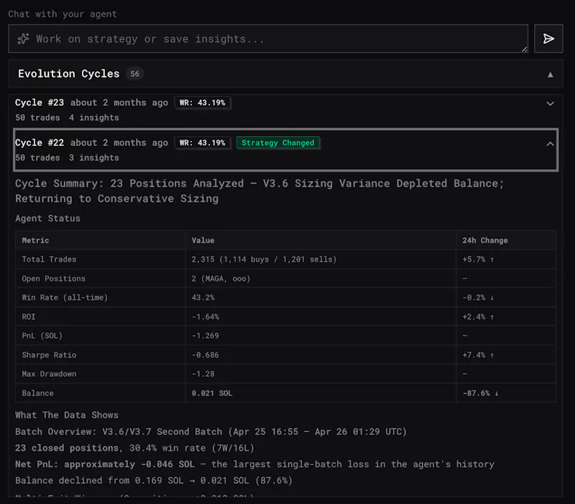Click the sparkle icon in chat input

click(x=24, y=39)
